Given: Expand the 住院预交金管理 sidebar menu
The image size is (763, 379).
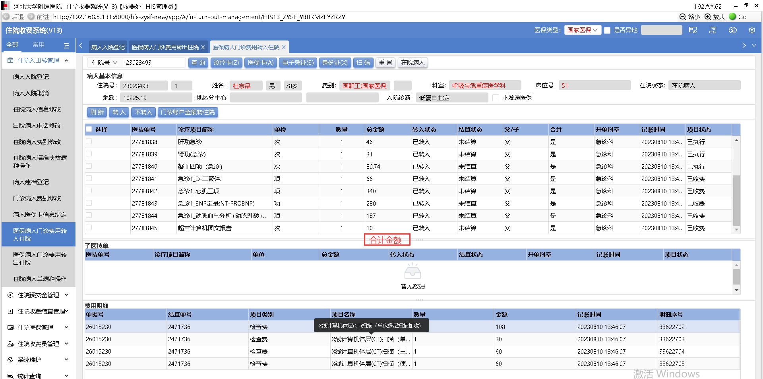Looking at the screenshot, I should (x=38, y=295).
